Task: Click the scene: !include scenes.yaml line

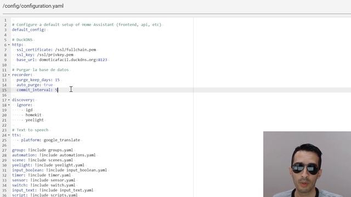Action: click(43, 160)
